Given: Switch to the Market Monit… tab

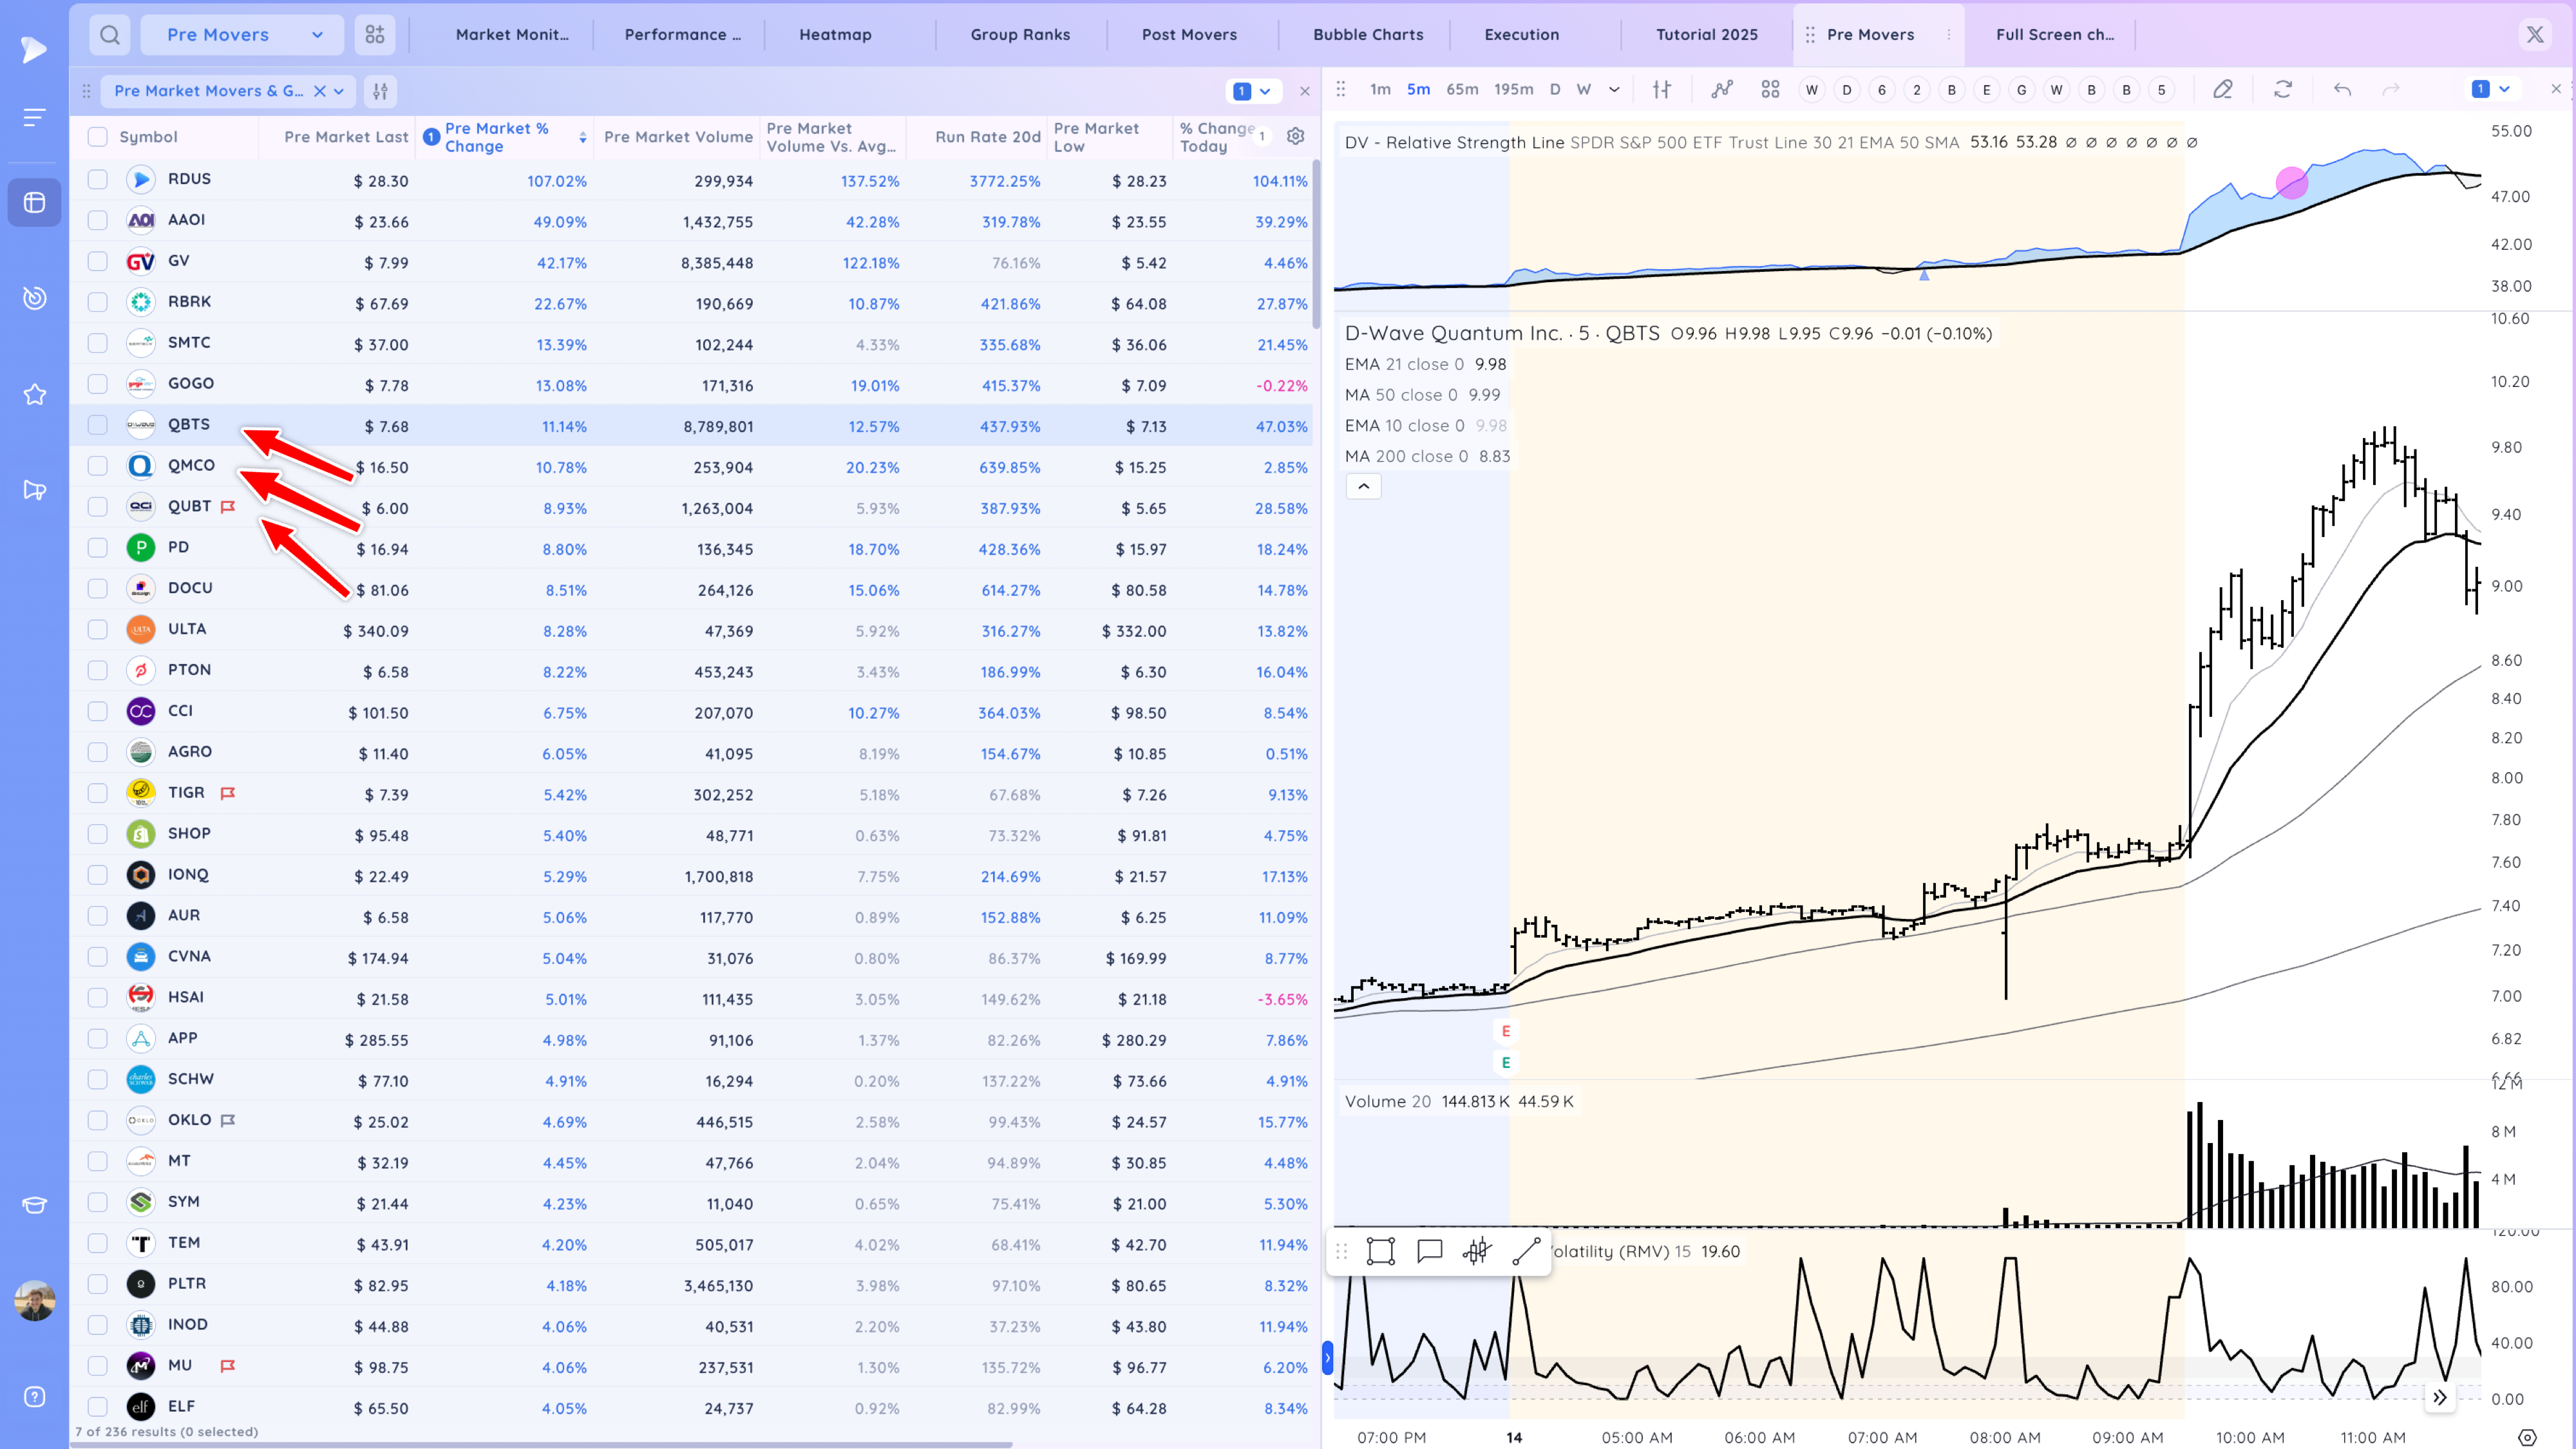Looking at the screenshot, I should (512, 35).
